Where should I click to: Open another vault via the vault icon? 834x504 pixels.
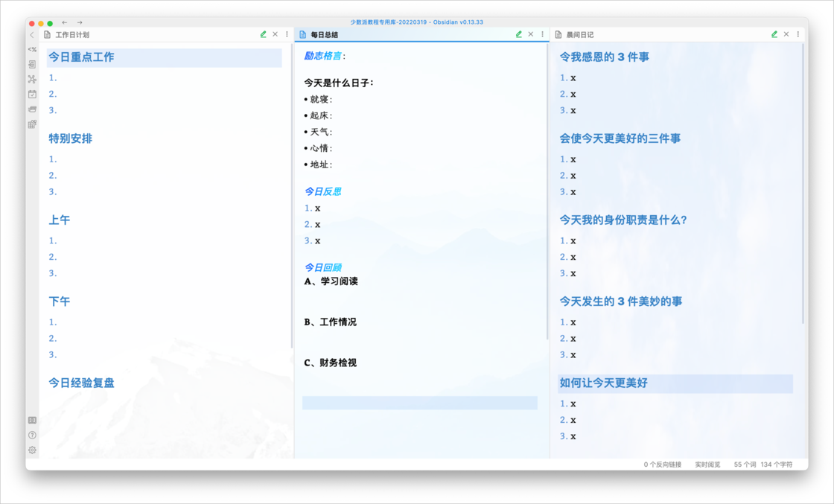coord(32,420)
